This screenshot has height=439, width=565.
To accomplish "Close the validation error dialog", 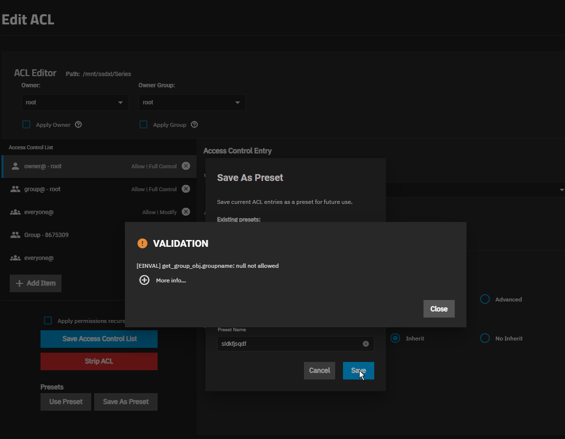I will coord(439,309).
